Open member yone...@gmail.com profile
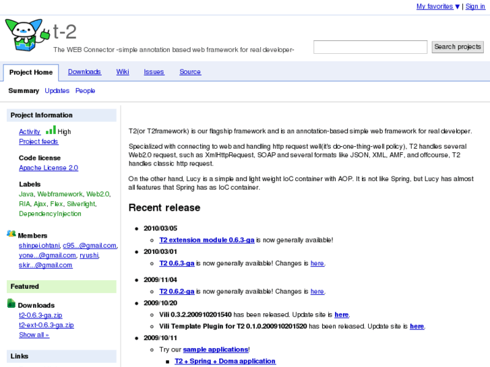Image resolution: width=490 pixels, height=367 pixels. point(47,255)
